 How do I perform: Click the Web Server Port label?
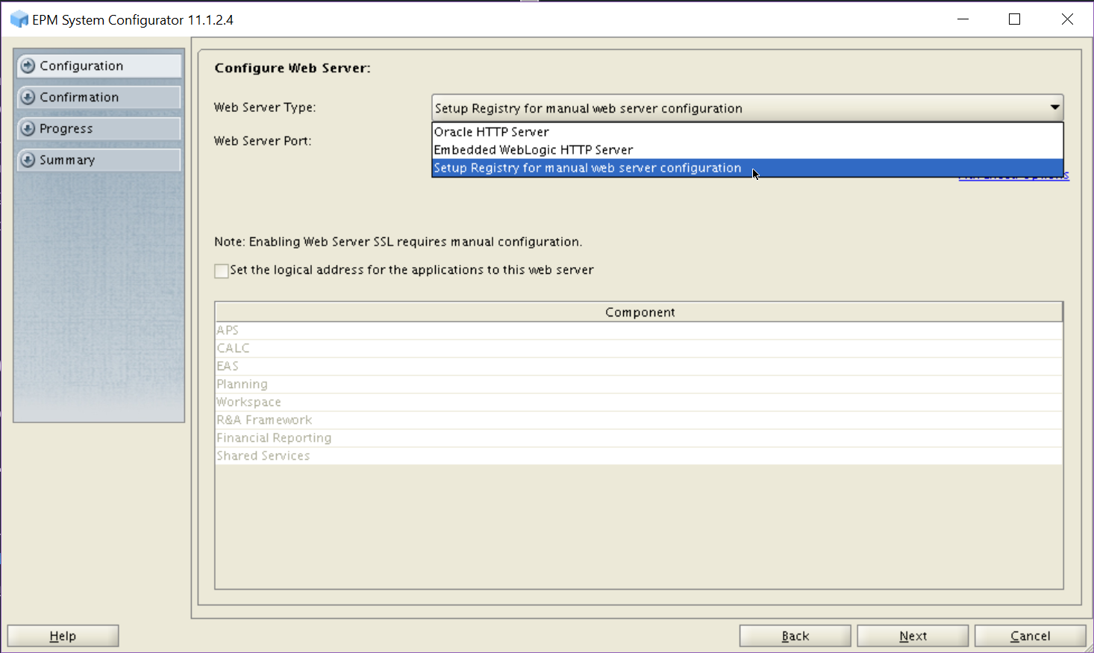pos(263,140)
